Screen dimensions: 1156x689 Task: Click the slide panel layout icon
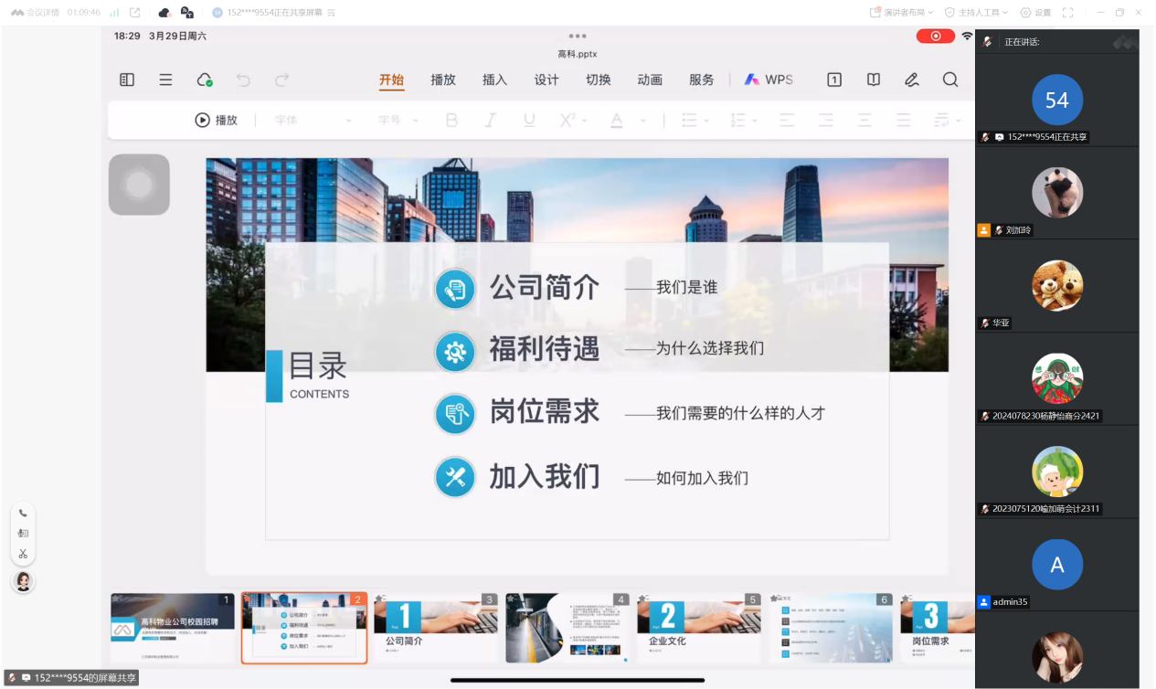[127, 80]
